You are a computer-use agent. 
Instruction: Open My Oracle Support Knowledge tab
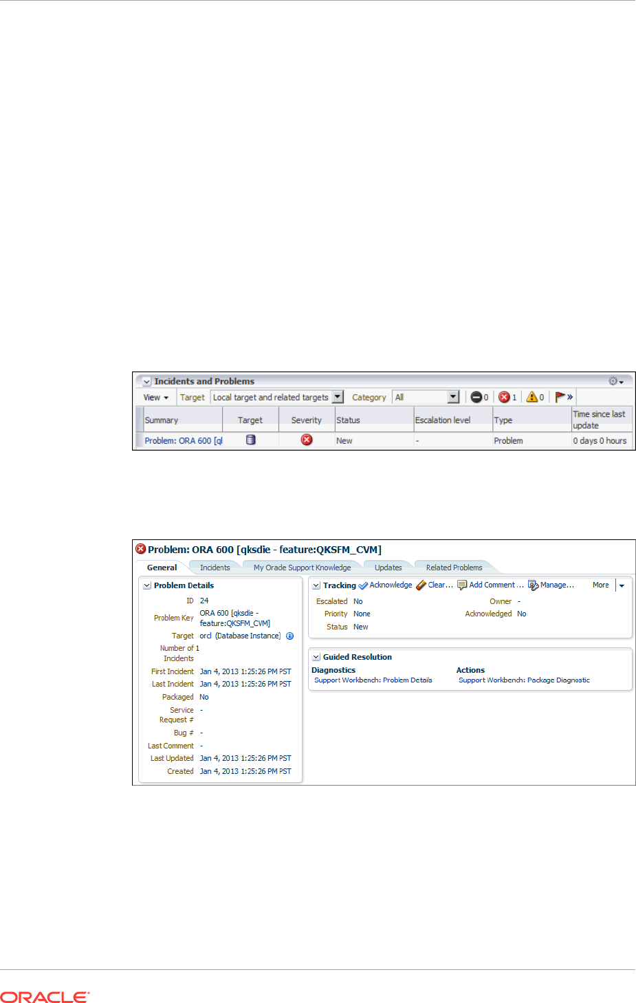pos(302,568)
